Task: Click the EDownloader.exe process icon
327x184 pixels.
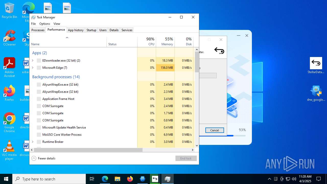Action: [x=39, y=61]
